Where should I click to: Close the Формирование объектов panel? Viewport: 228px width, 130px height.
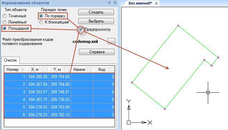(x=115, y=3)
